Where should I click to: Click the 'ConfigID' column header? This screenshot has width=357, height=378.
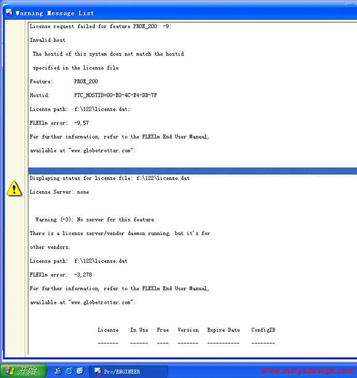263,330
